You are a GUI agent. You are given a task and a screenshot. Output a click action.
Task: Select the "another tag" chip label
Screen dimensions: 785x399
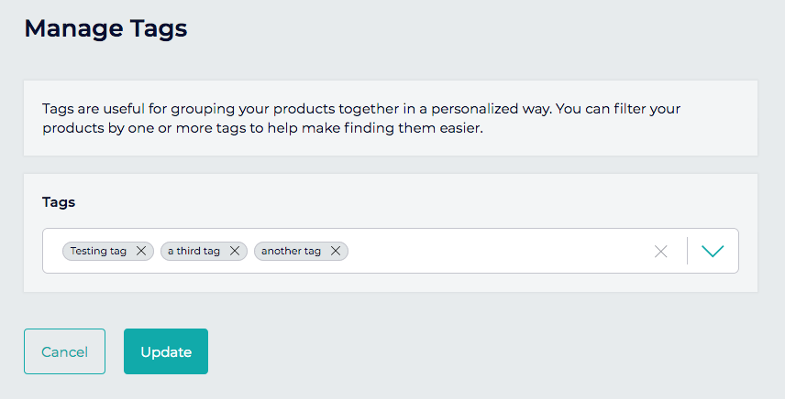point(290,251)
